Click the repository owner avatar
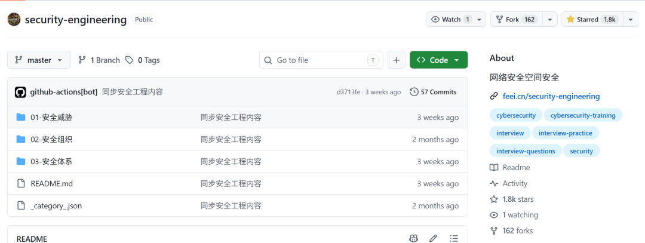 point(14,19)
